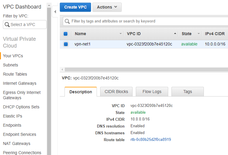Open Internet Gateways in the sidebar
The width and height of the screenshot is (228, 155).
[x=20, y=83]
